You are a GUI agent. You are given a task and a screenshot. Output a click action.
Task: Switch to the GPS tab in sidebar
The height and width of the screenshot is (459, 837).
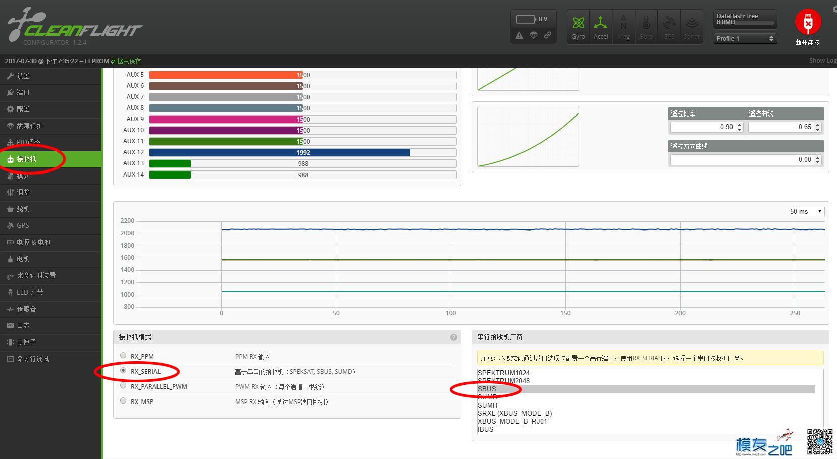pos(50,225)
